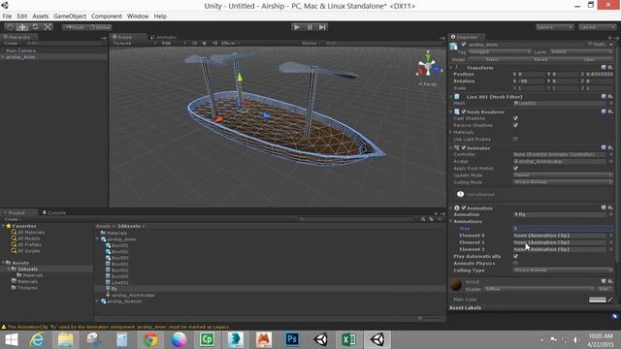Open the Window menu
Image resolution: width=621 pixels, height=349 pixels.
138,16
